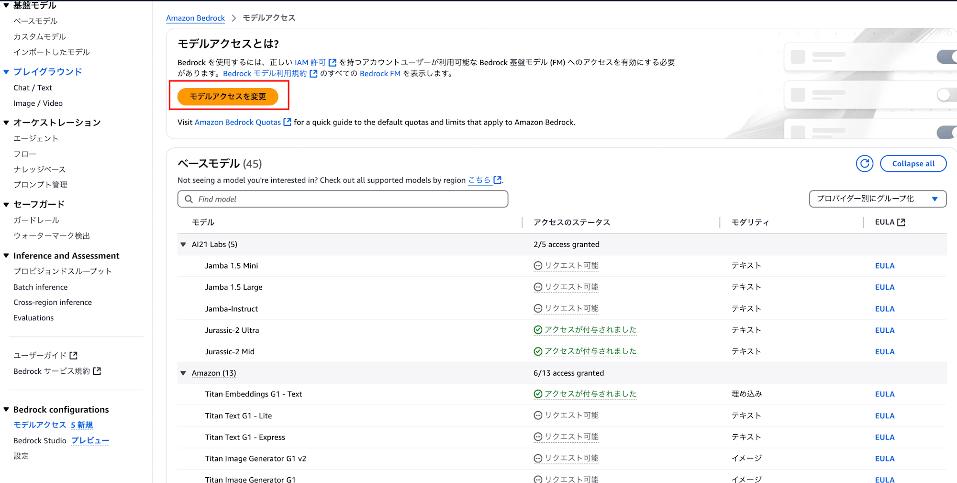Screen dimensions: 957x483
Task: Open インポートしたモデル in the sidebar
Action: (x=52, y=52)
